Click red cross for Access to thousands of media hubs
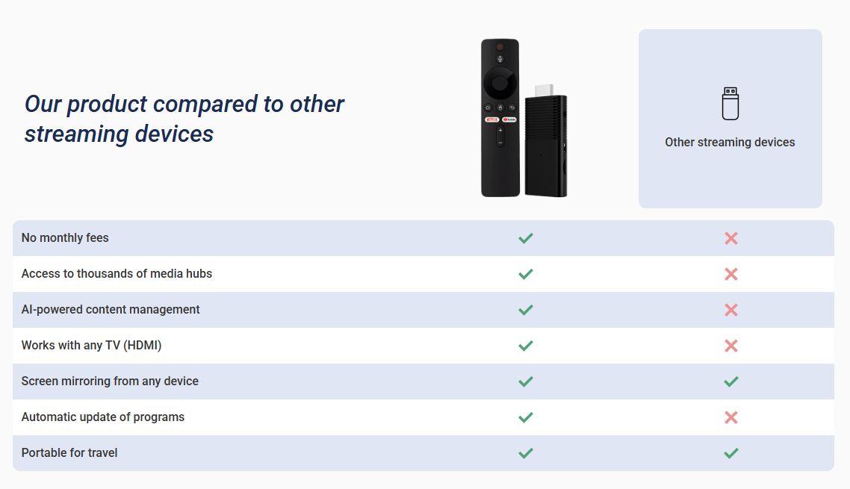Screen dimensions: 850x489 tap(730, 274)
